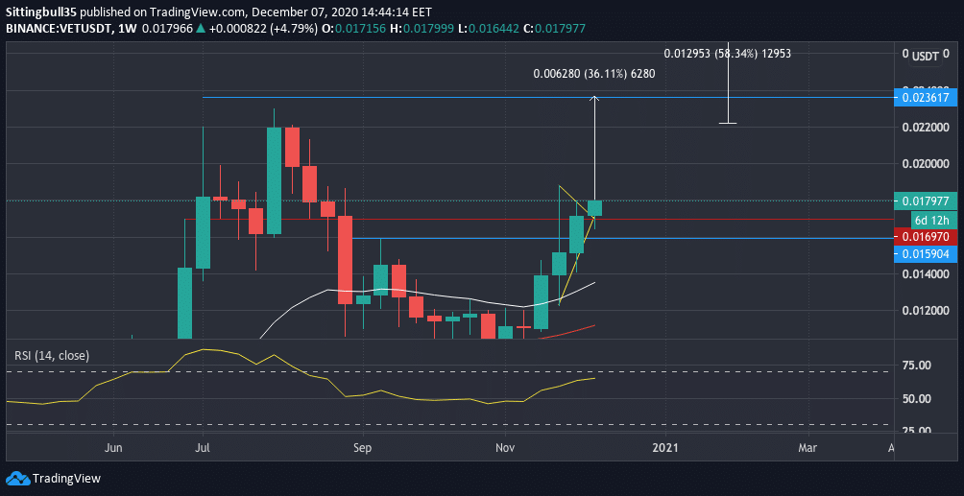This screenshot has height=496, width=964.
Task: Click the latest green weekly candle
Action: coord(595,208)
